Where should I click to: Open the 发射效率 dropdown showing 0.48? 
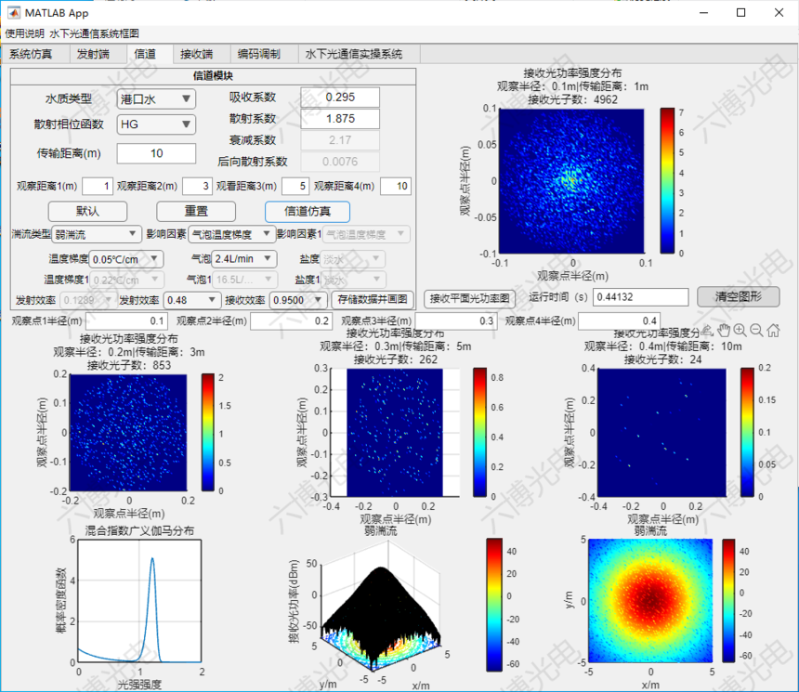coord(191,300)
